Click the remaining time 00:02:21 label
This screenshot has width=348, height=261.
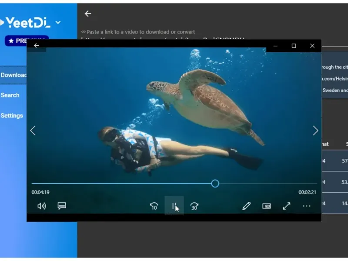click(x=307, y=192)
